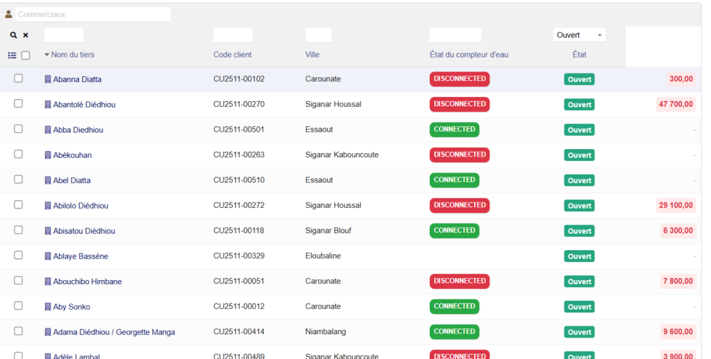Sort by Nom du tiers column
Screen dimensions: 711x359
[72, 55]
